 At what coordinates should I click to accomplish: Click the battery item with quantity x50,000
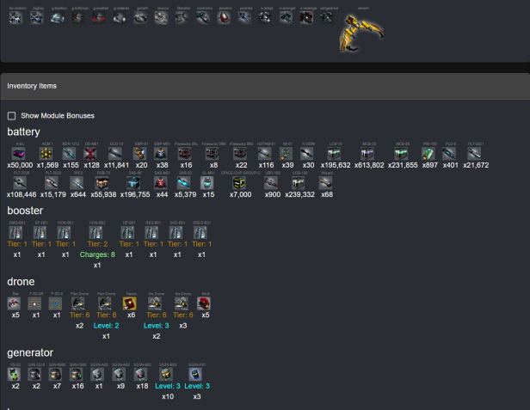pyautogui.click(x=19, y=152)
